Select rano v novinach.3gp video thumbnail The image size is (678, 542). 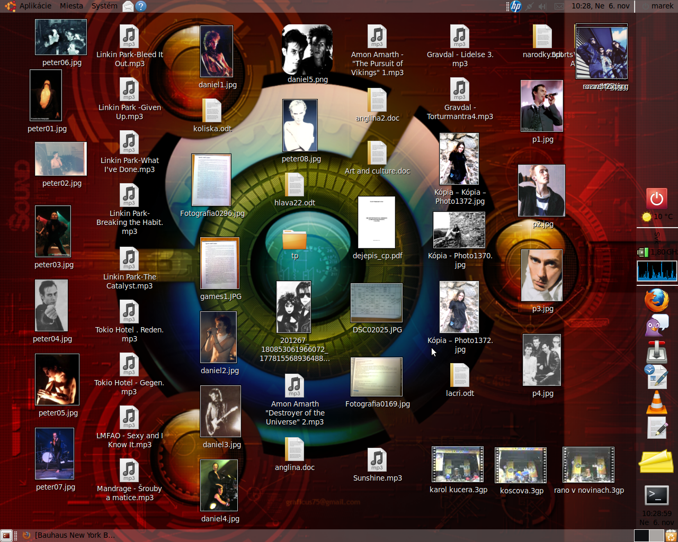tap(588, 464)
